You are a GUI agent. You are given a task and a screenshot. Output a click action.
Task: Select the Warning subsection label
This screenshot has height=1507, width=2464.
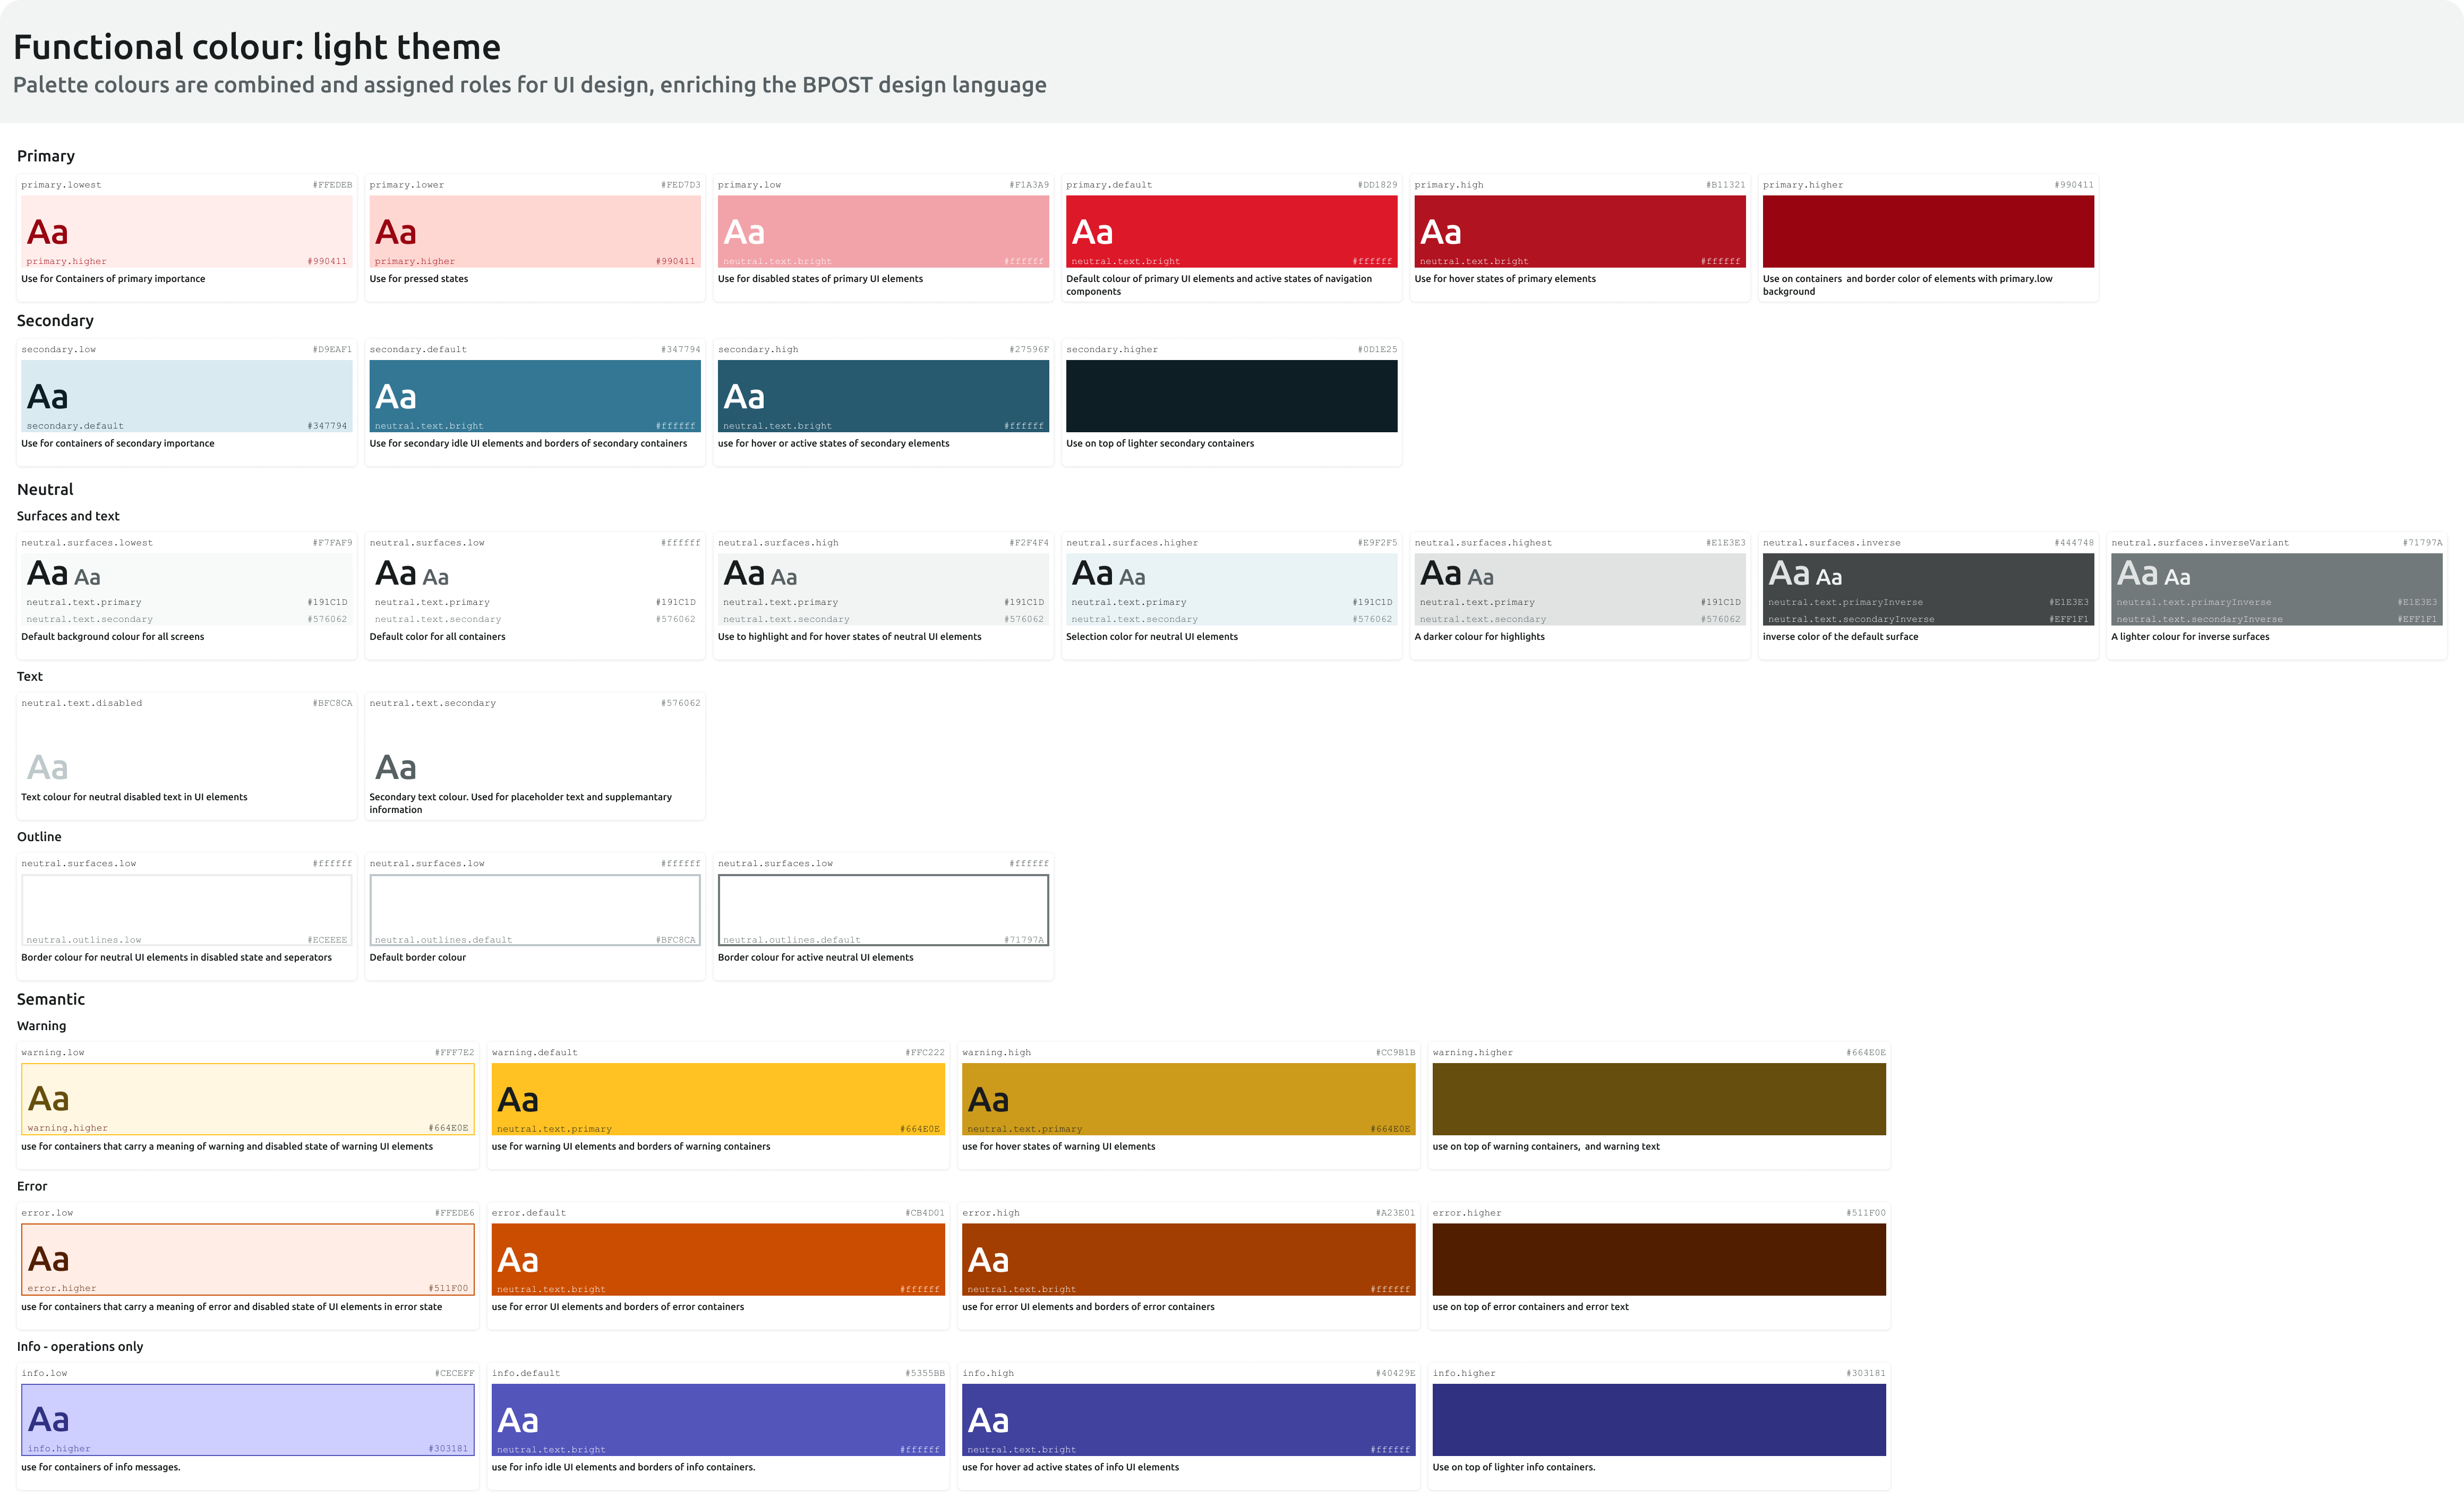tap(42, 1025)
